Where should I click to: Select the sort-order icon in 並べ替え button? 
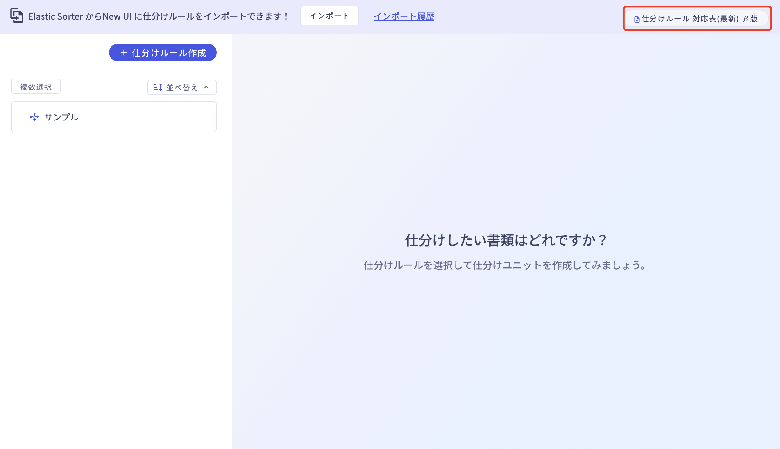point(158,87)
